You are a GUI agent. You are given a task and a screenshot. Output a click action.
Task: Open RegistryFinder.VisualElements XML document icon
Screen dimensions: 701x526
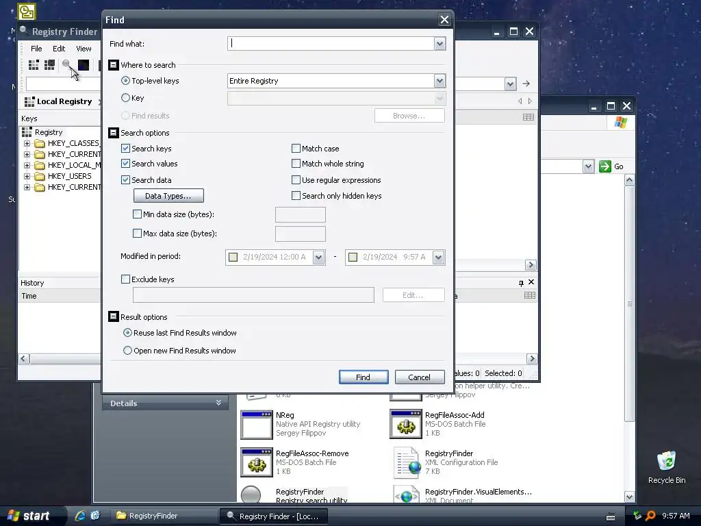pyautogui.click(x=406, y=494)
